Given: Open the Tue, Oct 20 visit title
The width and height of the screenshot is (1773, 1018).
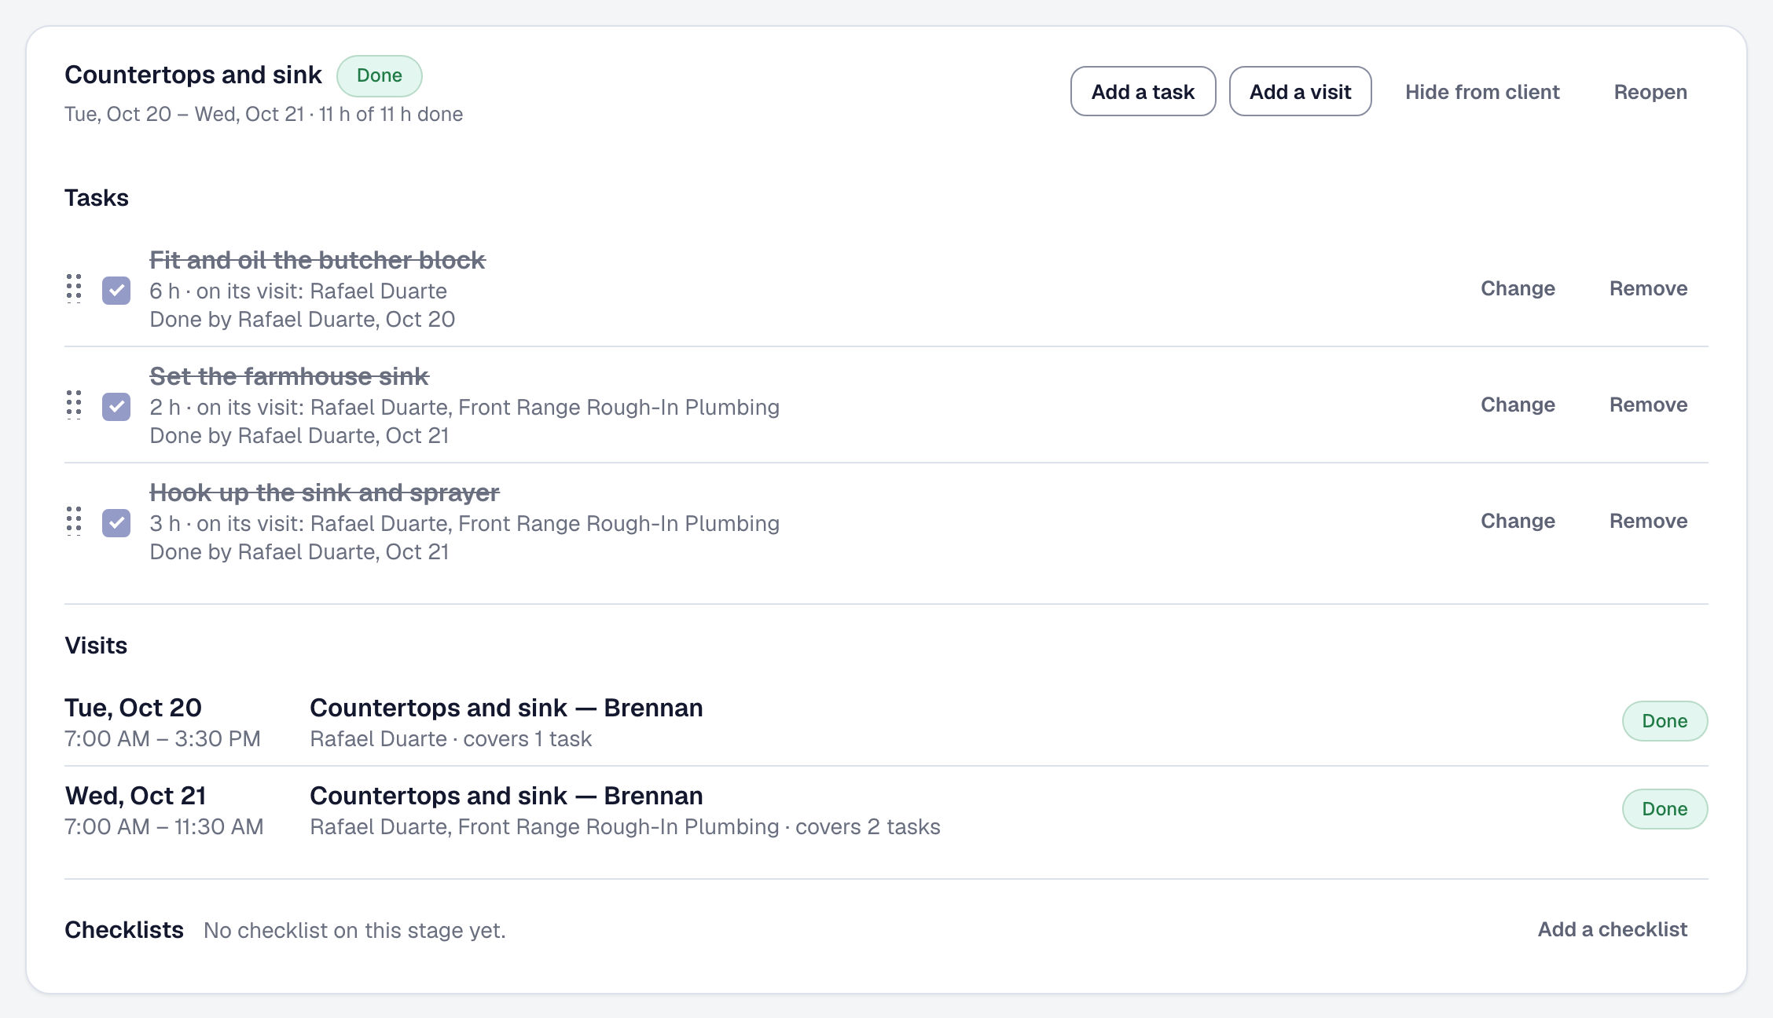Looking at the screenshot, I should 506,708.
